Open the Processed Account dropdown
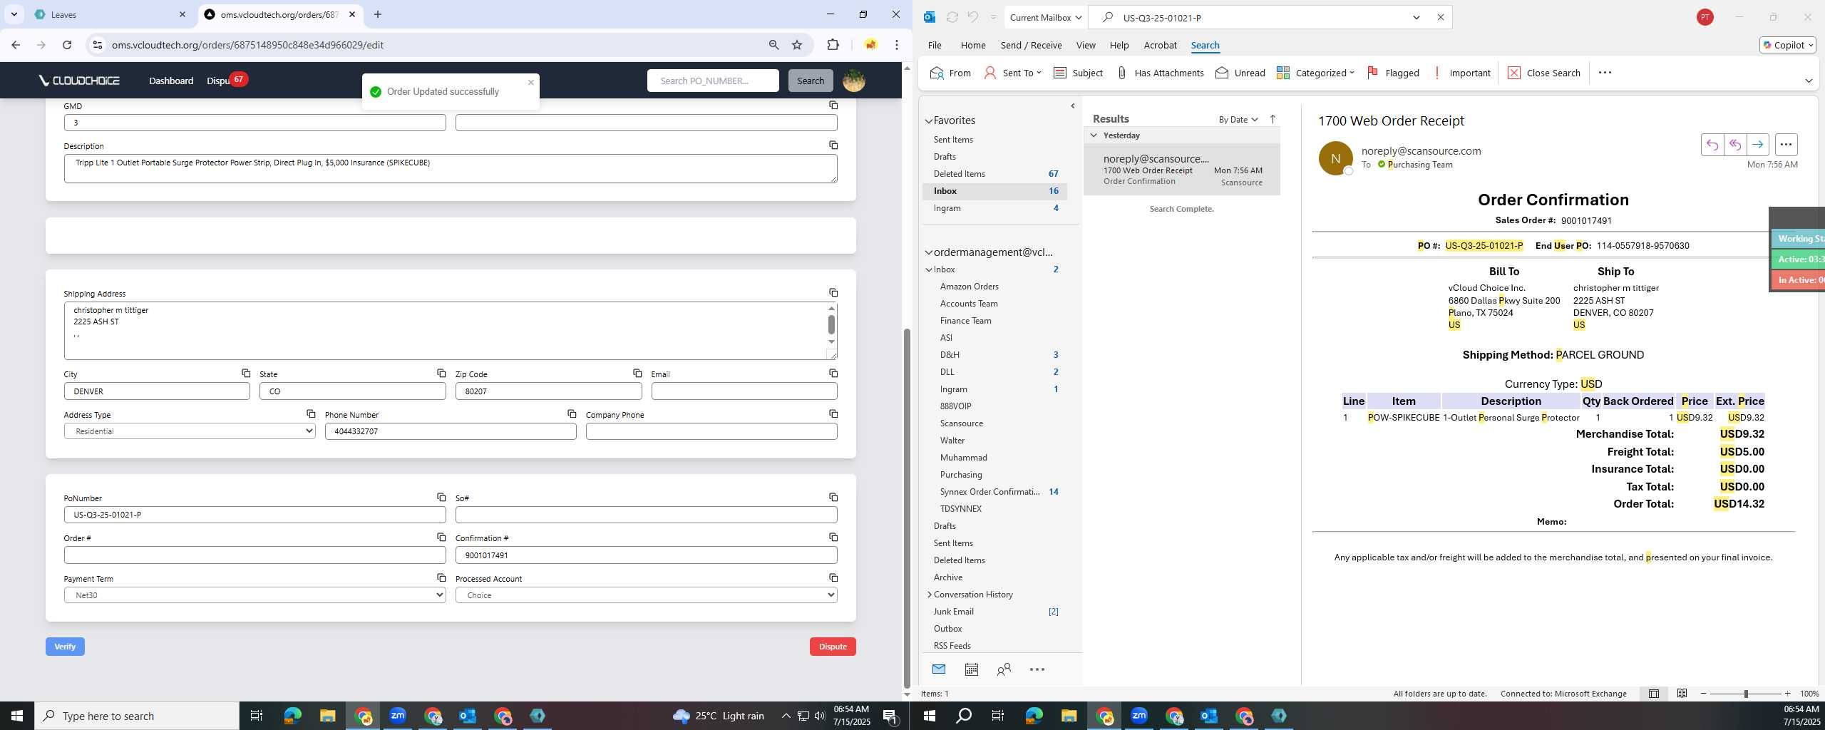Screen dimensions: 1825x730 tap(646, 595)
